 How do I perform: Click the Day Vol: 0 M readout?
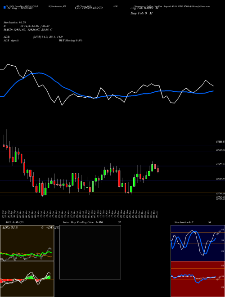(141, 13)
